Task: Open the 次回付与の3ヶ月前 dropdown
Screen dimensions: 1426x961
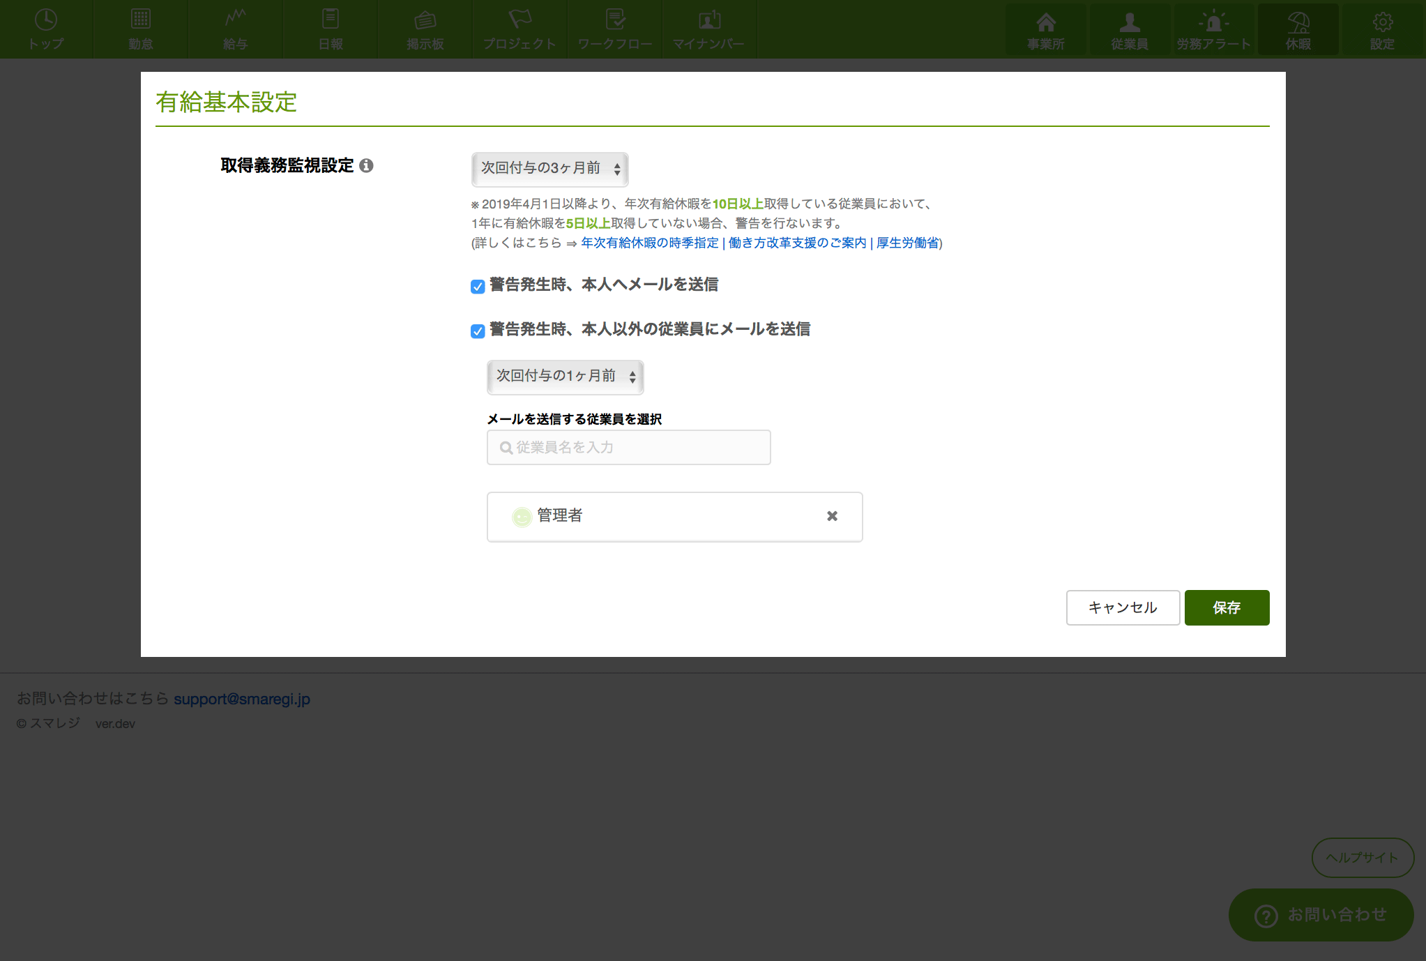Action: 549,169
